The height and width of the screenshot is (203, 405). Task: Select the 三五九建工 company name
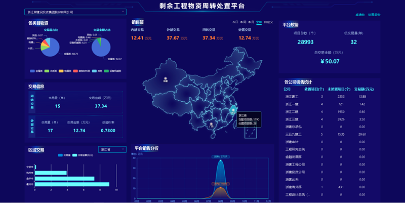(x=294, y=134)
